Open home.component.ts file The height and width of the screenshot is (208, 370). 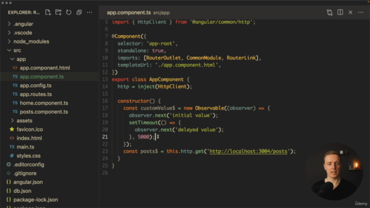point(44,103)
